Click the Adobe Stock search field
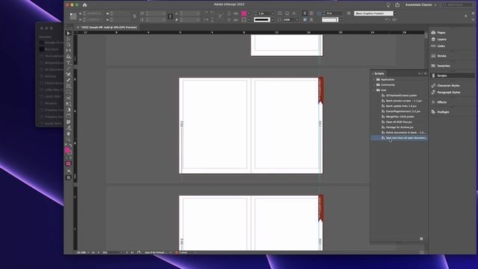The image size is (478, 269). (457, 5)
